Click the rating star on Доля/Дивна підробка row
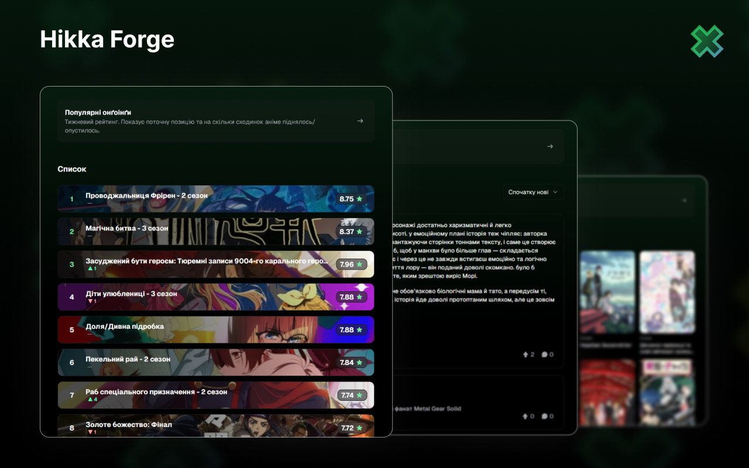The width and height of the screenshot is (749, 468). coord(359,330)
